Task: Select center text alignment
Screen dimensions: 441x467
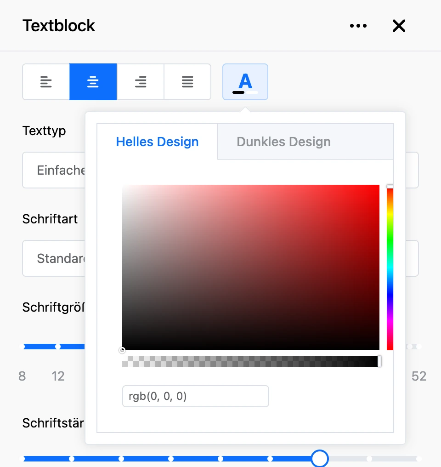Action: point(93,82)
